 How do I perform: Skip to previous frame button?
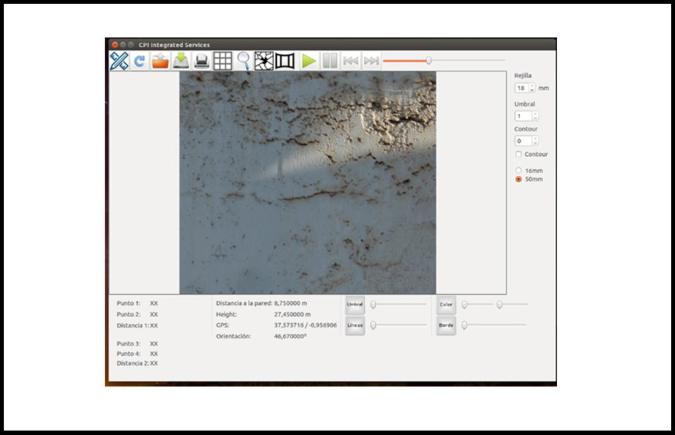[351, 61]
